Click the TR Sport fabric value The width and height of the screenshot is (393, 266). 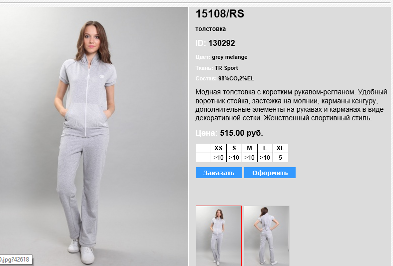click(226, 68)
